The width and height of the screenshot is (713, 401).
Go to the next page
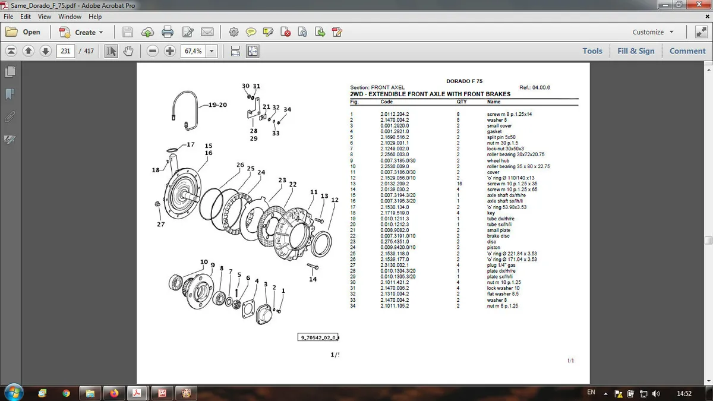point(46,51)
